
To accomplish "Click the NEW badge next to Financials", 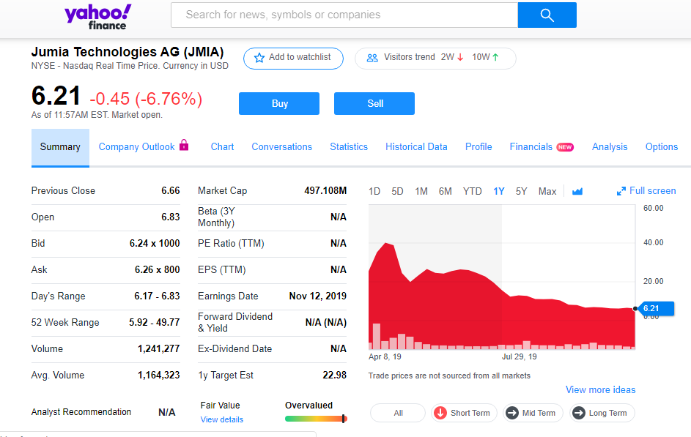I will click(x=565, y=147).
